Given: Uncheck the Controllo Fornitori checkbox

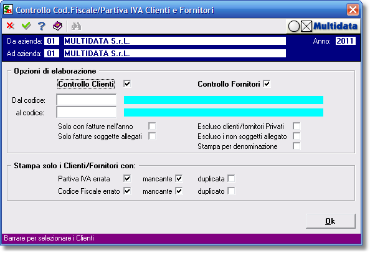Looking at the screenshot, I should (x=267, y=84).
